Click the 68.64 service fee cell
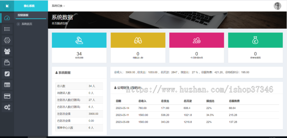The height and width of the screenshot is (138, 287). pos(232,108)
